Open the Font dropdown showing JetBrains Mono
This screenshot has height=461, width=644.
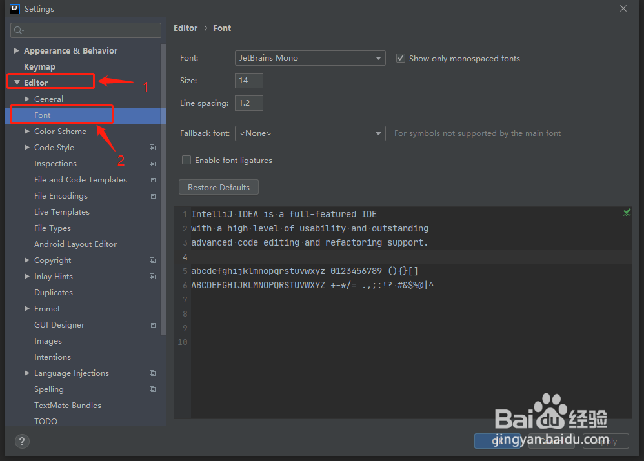coord(310,58)
